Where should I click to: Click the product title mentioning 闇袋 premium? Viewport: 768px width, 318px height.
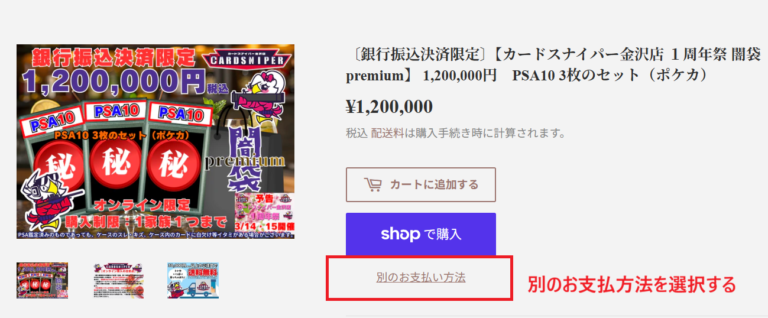click(553, 66)
